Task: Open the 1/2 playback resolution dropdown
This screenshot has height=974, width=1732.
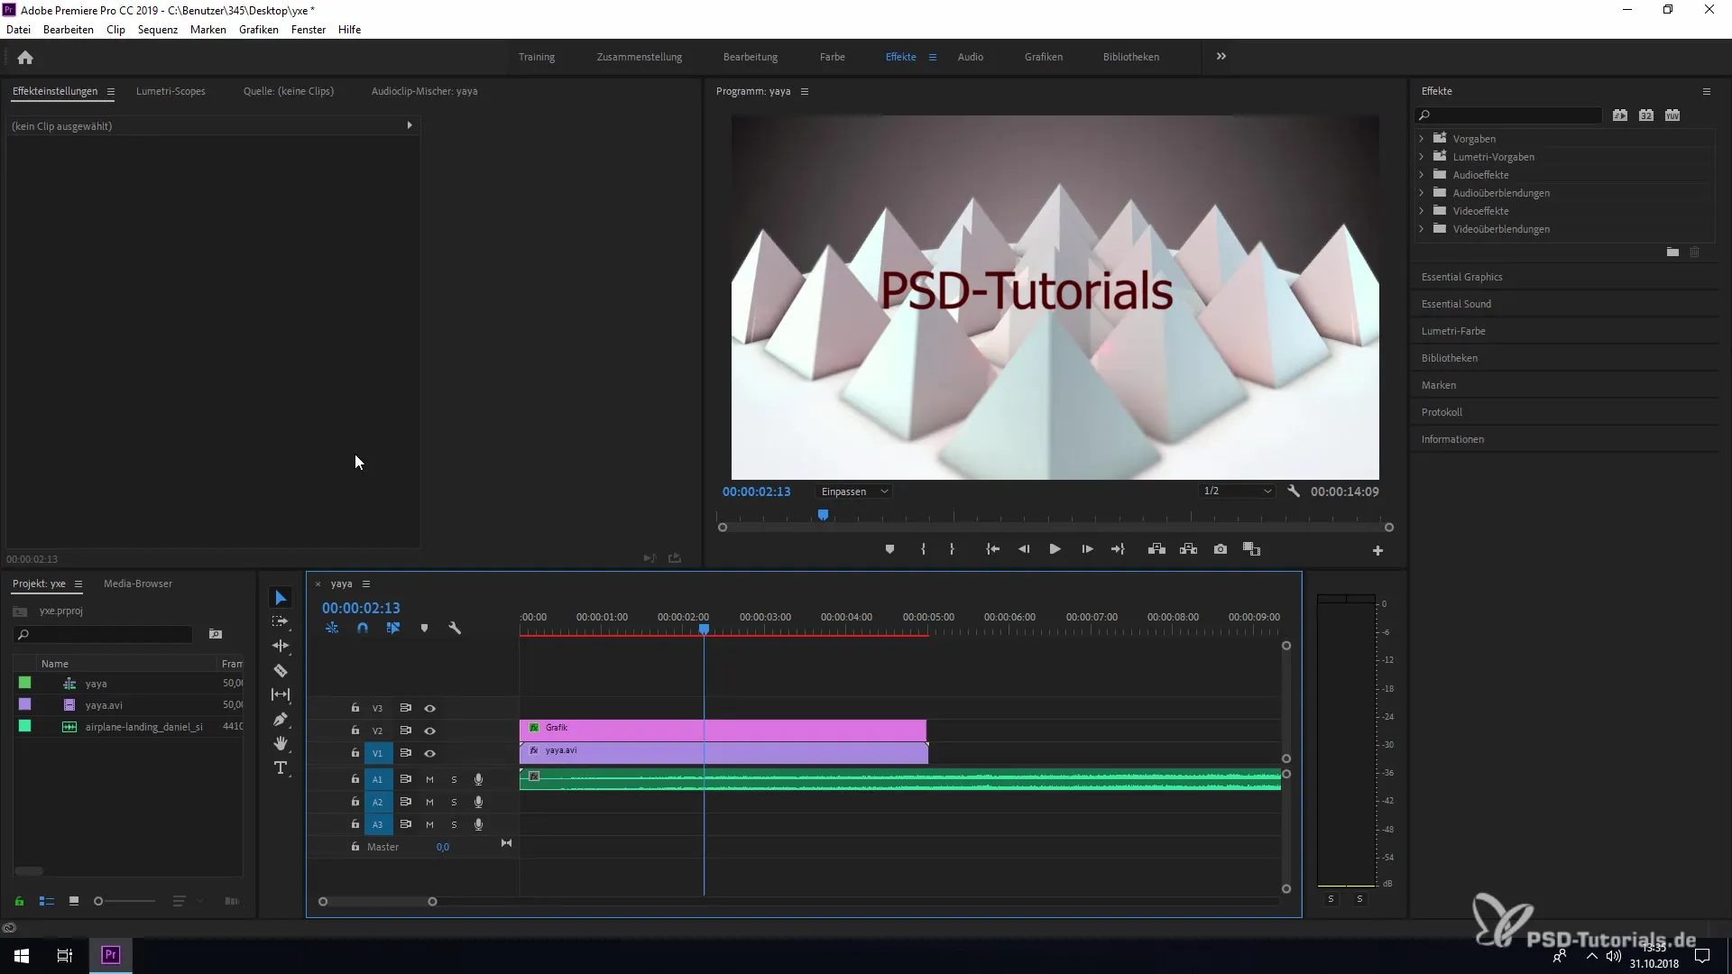Action: (x=1237, y=492)
